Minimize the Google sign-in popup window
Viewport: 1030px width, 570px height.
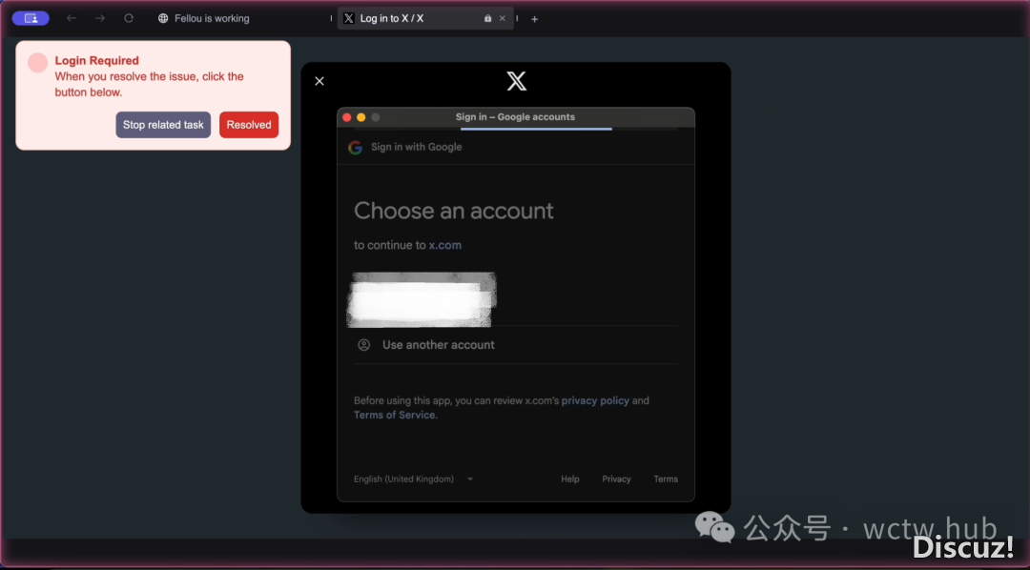pyautogui.click(x=361, y=117)
